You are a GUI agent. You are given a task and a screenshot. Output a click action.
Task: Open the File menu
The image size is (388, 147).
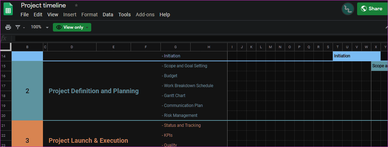24,15
